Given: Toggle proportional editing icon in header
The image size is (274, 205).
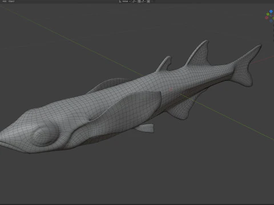Looking at the screenshot, I should coord(148,1).
